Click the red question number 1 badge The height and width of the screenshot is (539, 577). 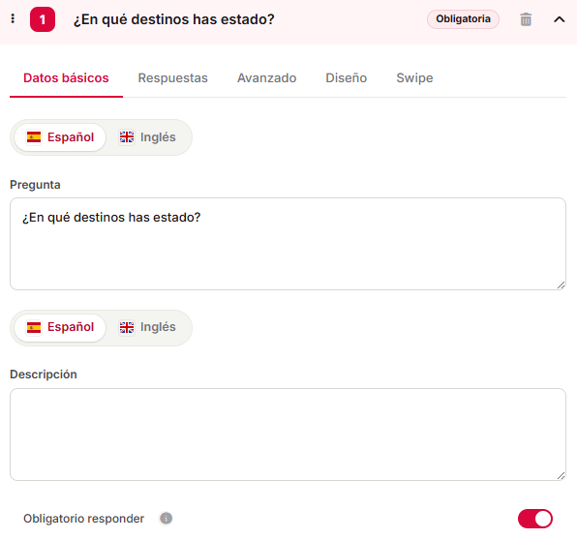tap(43, 19)
